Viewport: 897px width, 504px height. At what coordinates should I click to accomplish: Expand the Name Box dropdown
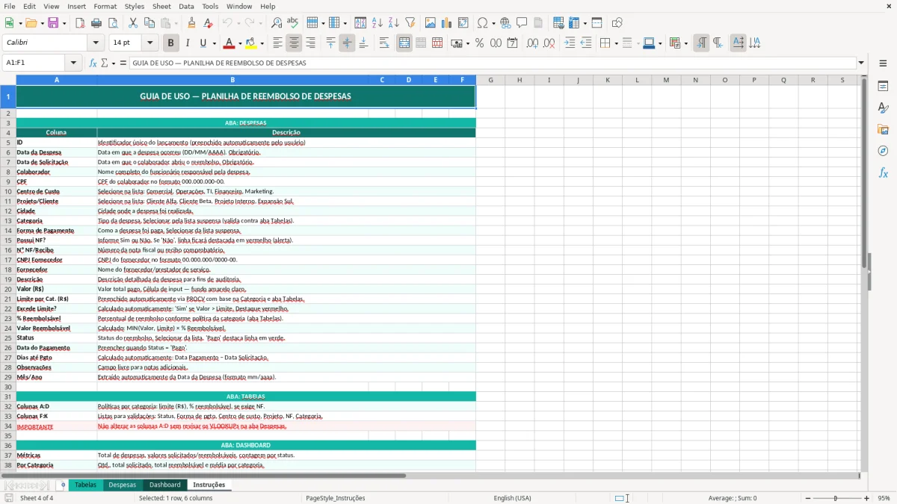tap(73, 63)
